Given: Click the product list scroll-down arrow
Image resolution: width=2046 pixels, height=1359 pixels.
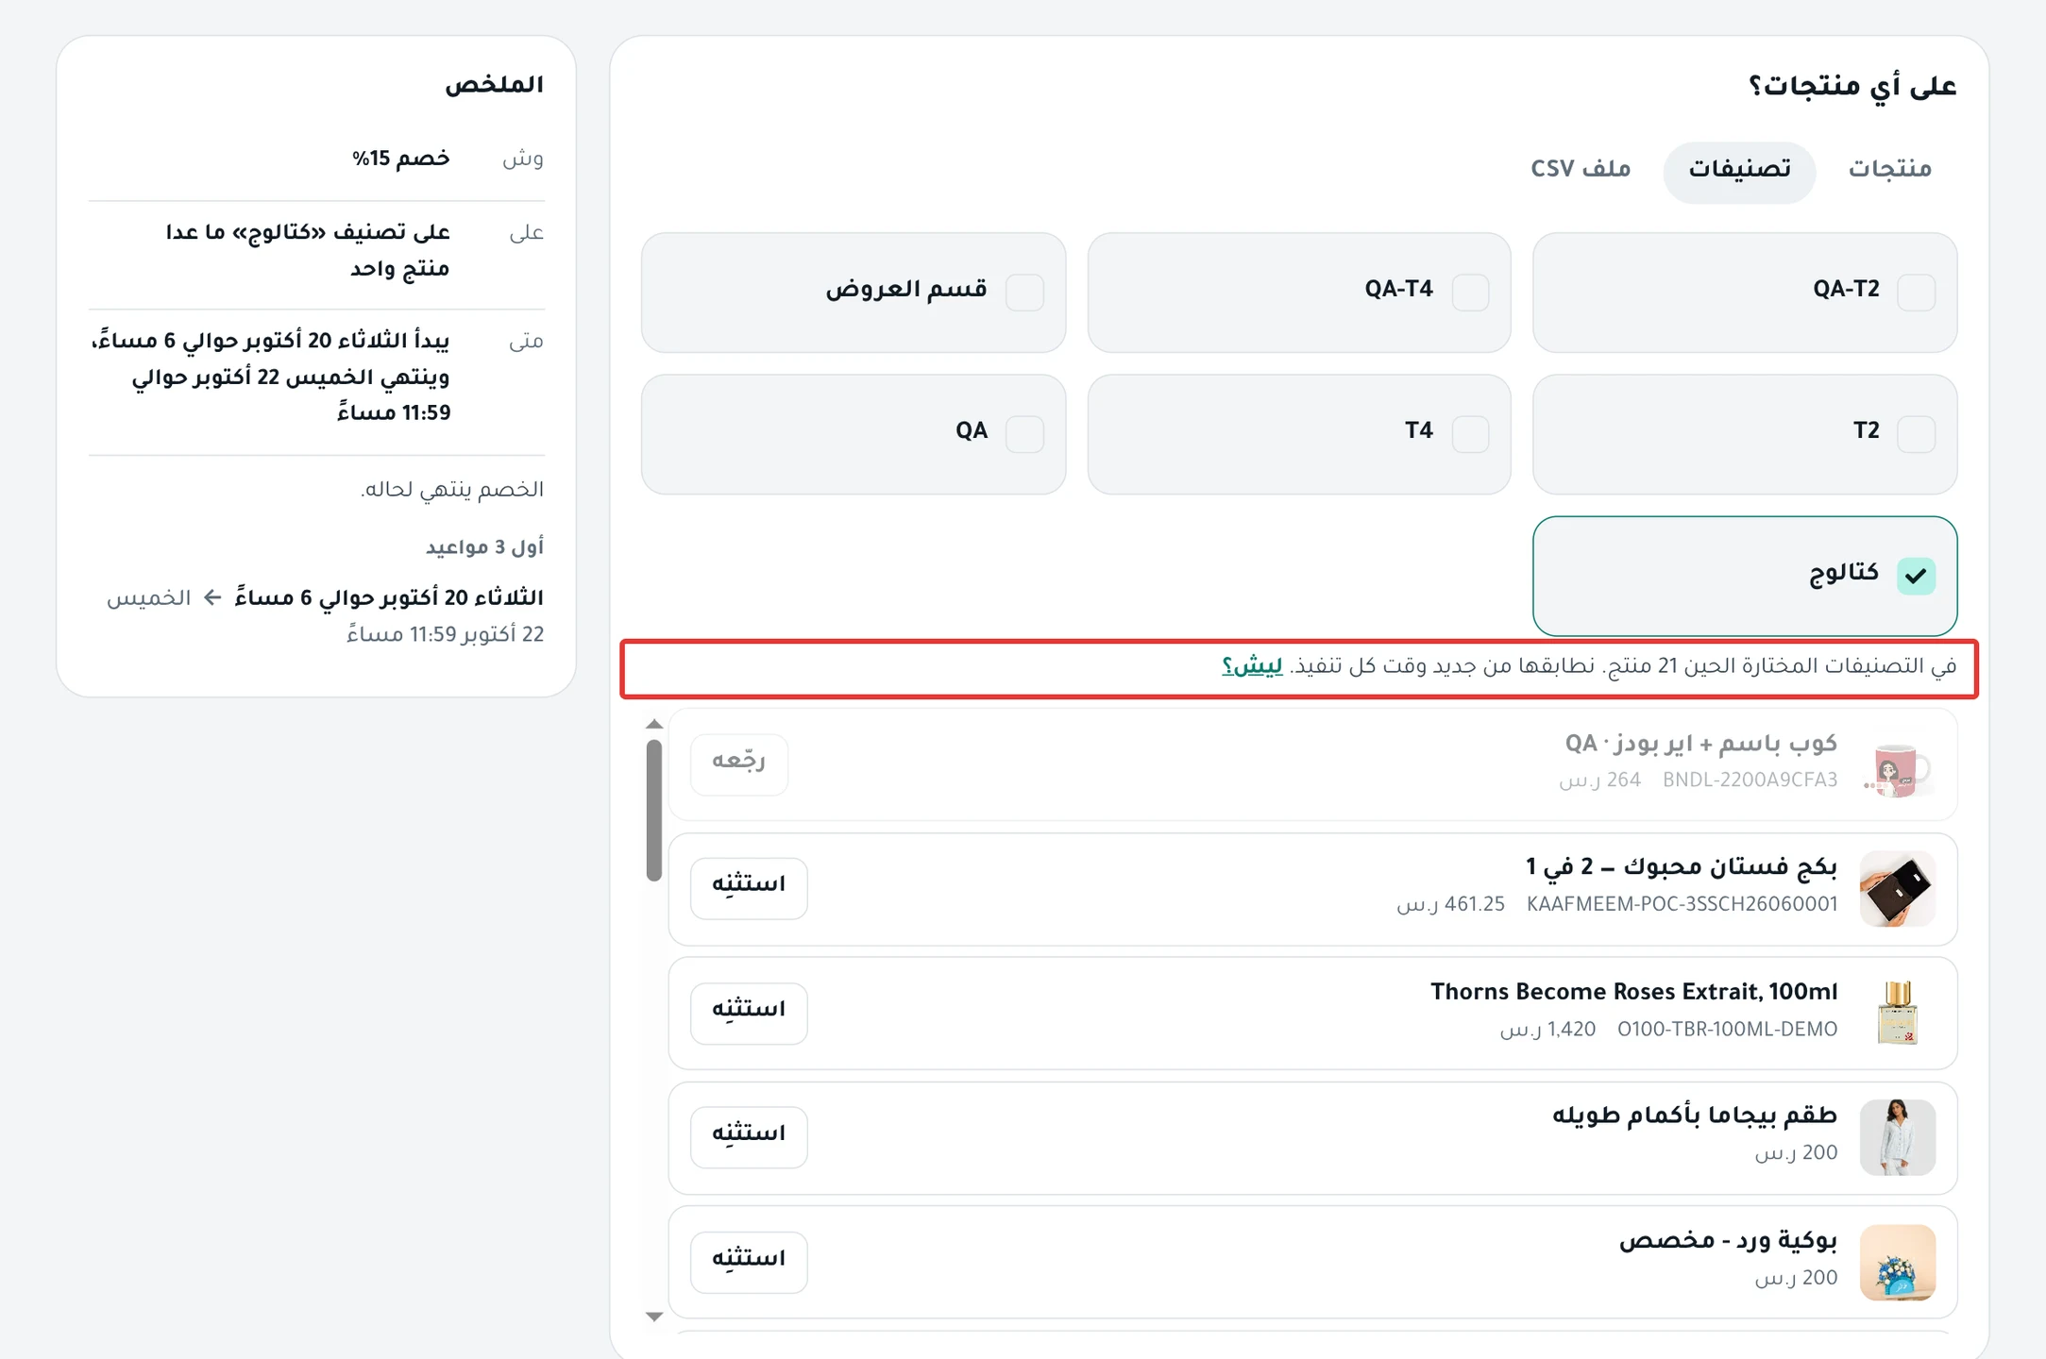Looking at the screenshot, I should pos(653,1317).
